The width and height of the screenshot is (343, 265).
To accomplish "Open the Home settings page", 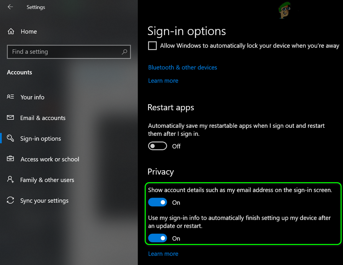I will click(x=29, y=32).
